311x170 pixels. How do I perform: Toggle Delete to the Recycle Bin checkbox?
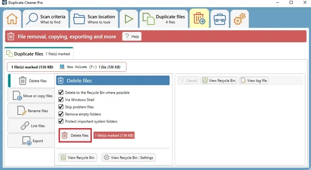click(61, 92)
